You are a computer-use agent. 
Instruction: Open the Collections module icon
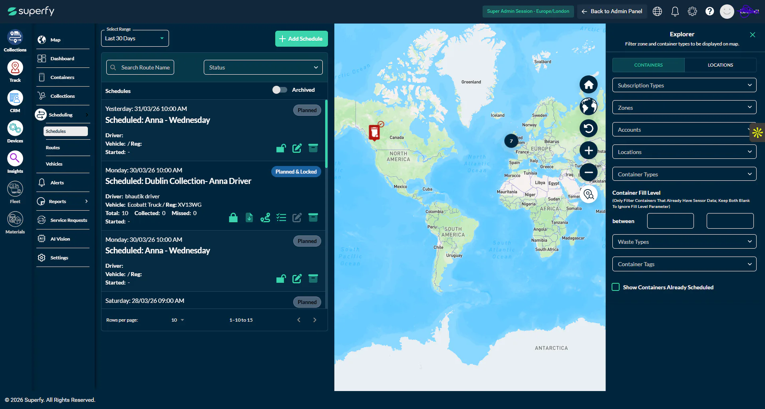(15, 37)
